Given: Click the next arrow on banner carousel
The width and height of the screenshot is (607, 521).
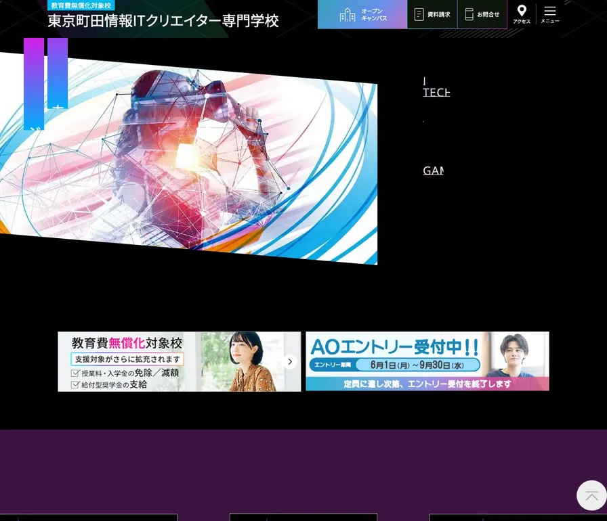Looking at the screenshot, I should pyautogui.click(x=290, y=362).
